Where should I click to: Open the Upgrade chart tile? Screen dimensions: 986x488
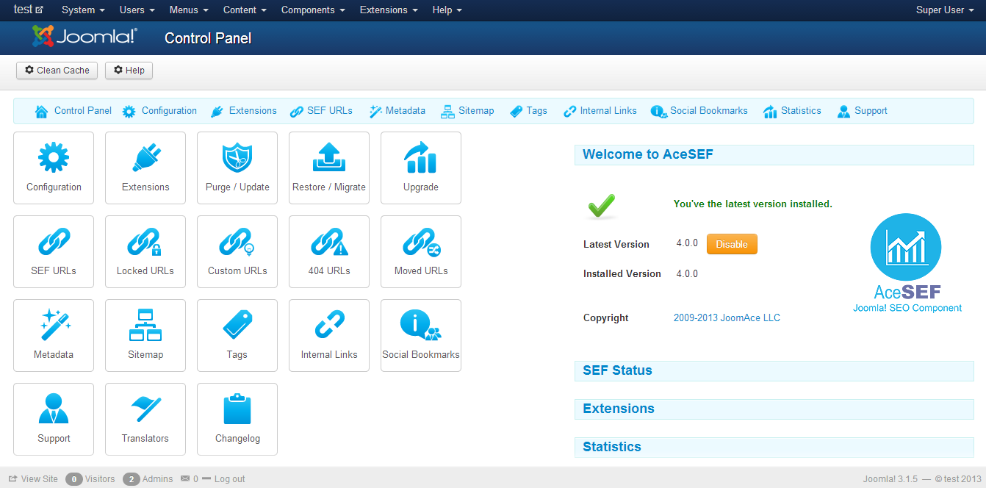pyautogui.click(x=421, y=168)
